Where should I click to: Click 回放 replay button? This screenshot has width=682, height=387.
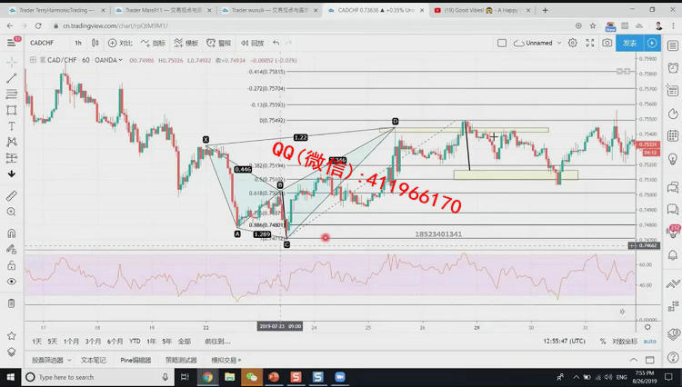253,43
